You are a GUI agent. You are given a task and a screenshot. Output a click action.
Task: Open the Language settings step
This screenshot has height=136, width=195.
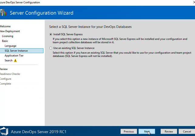[10, 46]
